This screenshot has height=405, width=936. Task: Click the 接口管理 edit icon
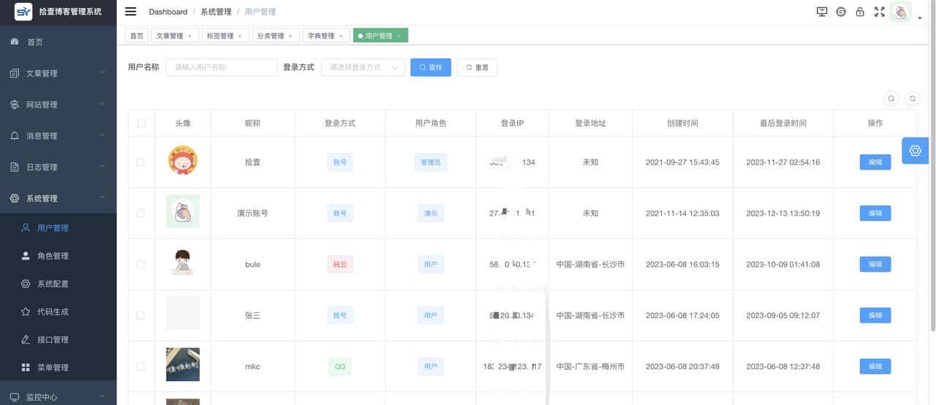[x=26, y=339]
